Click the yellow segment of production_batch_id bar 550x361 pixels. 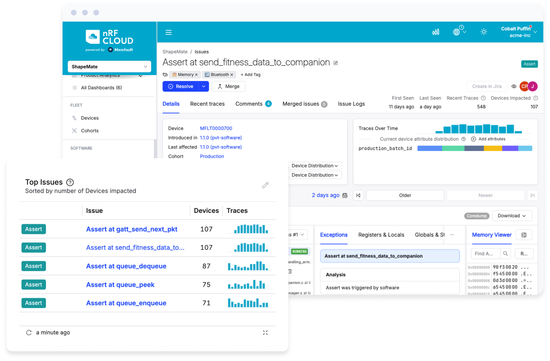point(493,148)
